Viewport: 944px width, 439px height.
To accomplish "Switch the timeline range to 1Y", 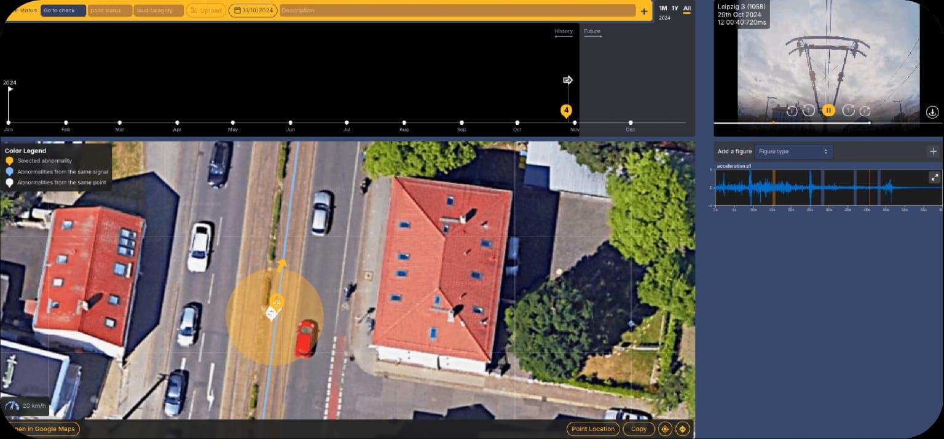I will (675, 8).
